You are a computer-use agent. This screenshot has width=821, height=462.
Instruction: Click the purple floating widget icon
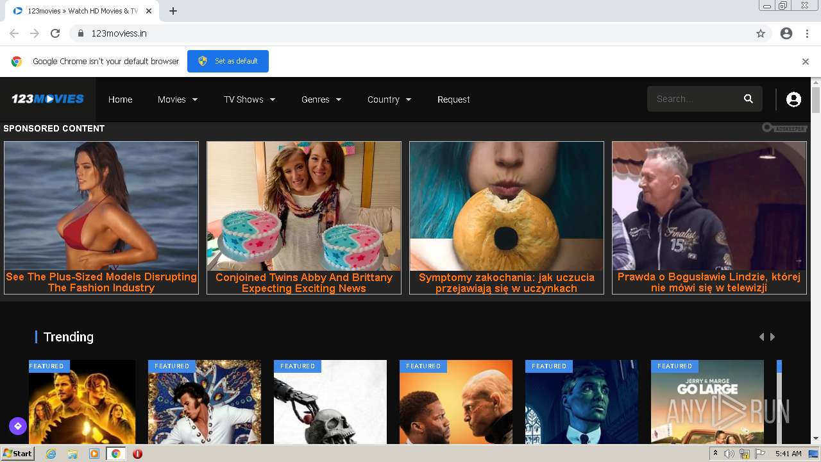click(17, 425)
